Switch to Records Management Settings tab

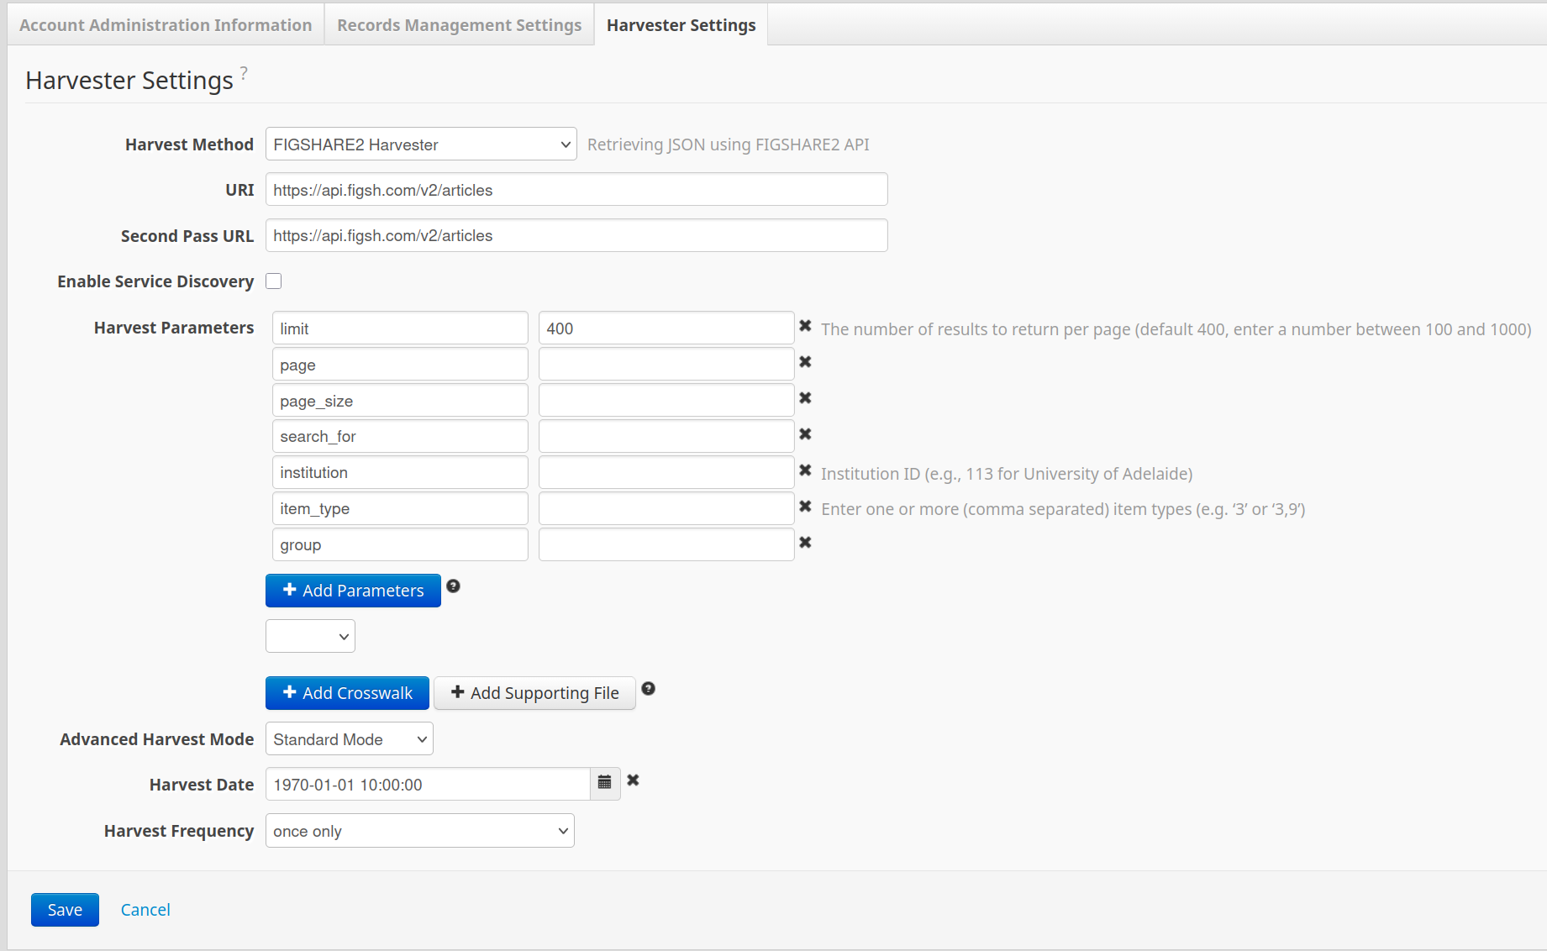click(x=460, y=25)
